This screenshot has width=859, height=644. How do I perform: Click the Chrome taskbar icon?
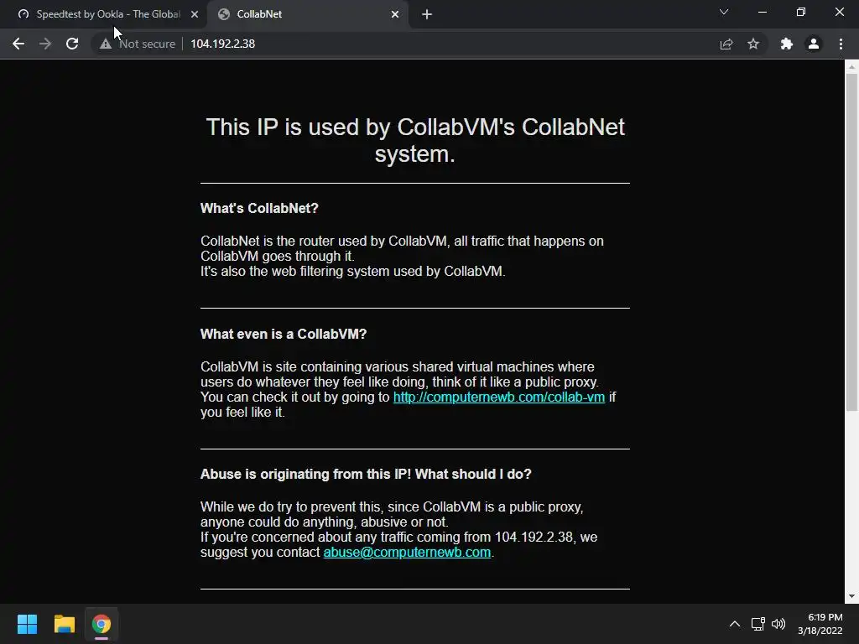102,624
